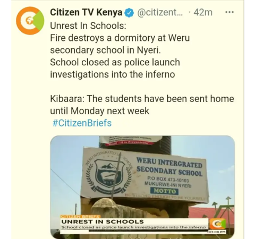Screen dimensions: 255x239
Task: Open the @citizent... handle link
Action: click(160, 13)
